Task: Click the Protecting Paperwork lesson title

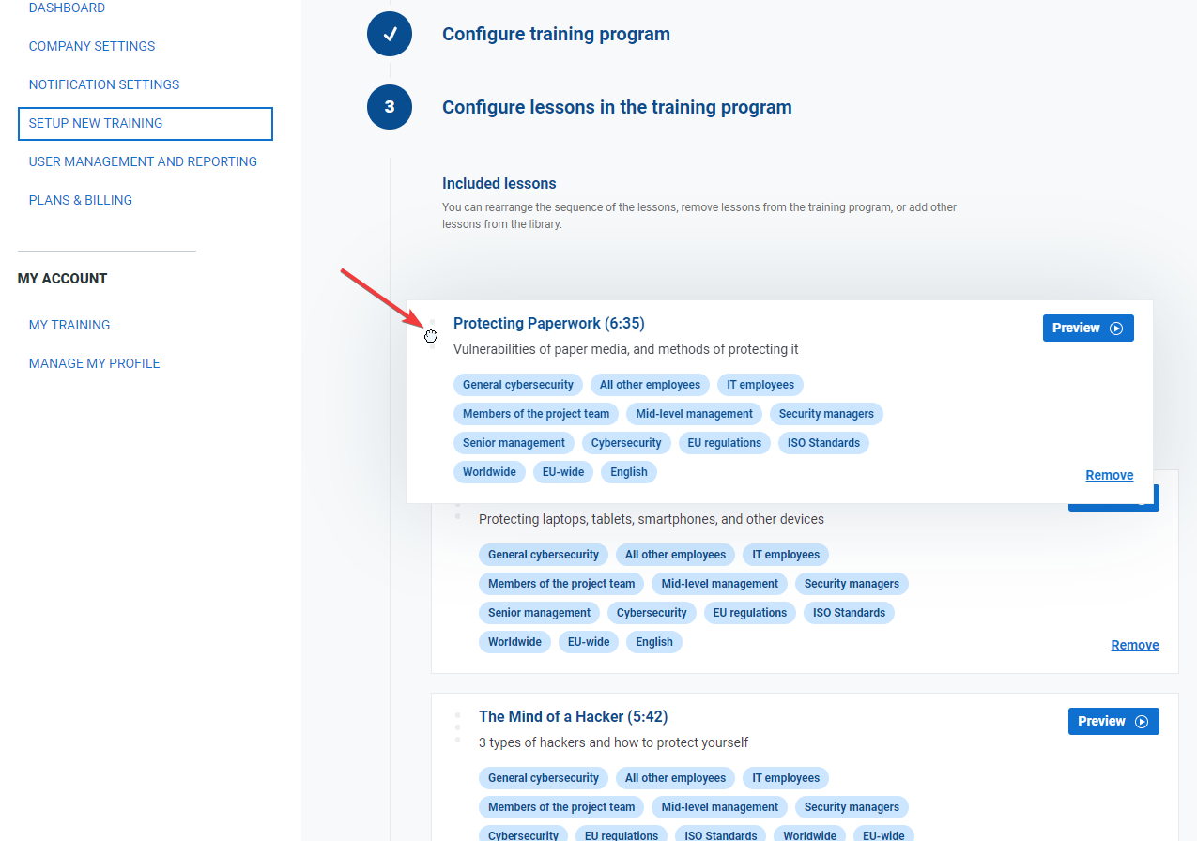Action: 548,324
